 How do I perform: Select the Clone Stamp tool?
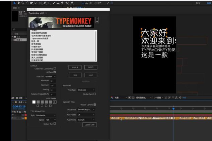58,3
